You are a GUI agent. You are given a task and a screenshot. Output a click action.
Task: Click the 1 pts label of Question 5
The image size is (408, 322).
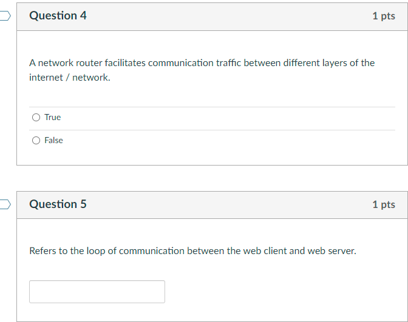pyautogui.click(x=384, y=204)
